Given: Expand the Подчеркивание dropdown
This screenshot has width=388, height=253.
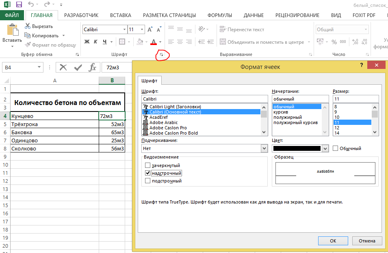Looking at the screenshot, I should [264, 149].
